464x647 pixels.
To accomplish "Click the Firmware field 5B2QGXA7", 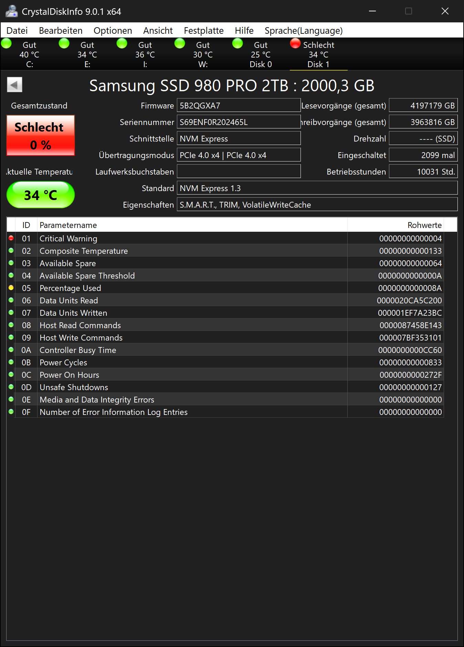I will 239,105.
